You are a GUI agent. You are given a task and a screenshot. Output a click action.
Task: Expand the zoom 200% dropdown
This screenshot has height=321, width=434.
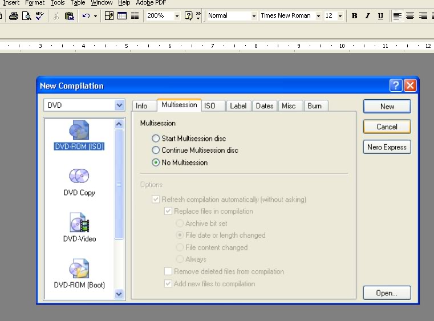pos(177,16)
